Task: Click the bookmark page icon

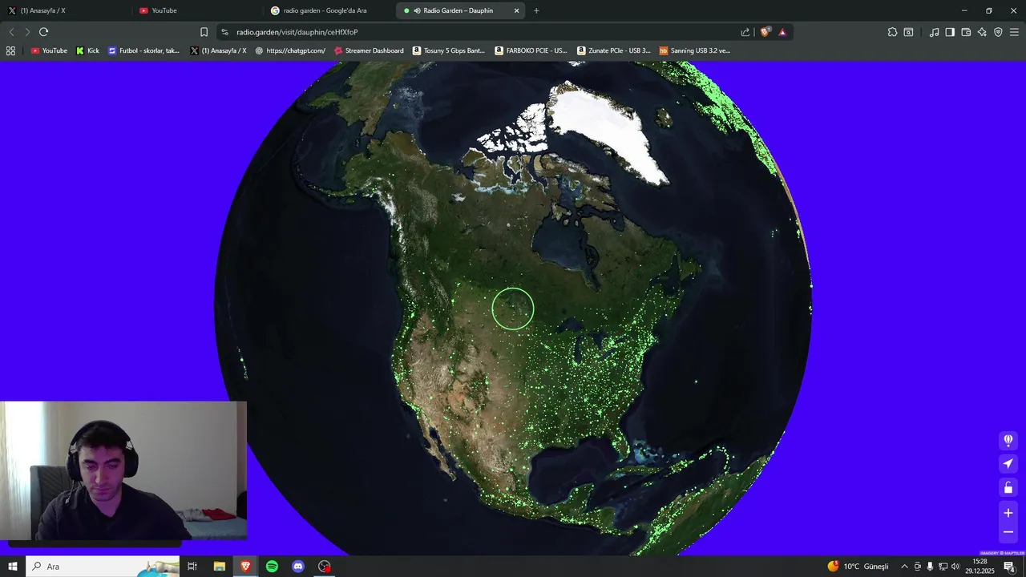Action: coord(204,32)
